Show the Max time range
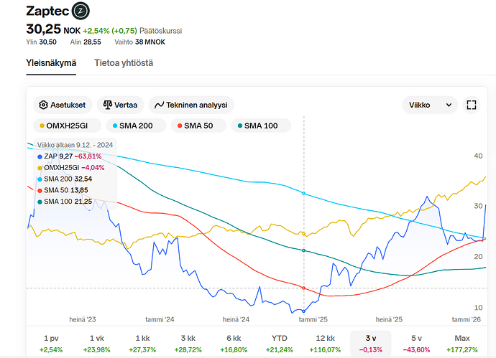The image size is (496, 358). click(462, 343)
